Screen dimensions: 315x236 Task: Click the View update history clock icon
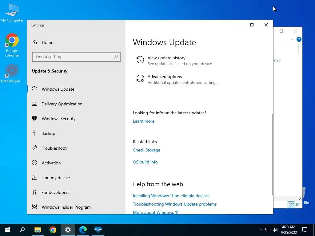140,60
